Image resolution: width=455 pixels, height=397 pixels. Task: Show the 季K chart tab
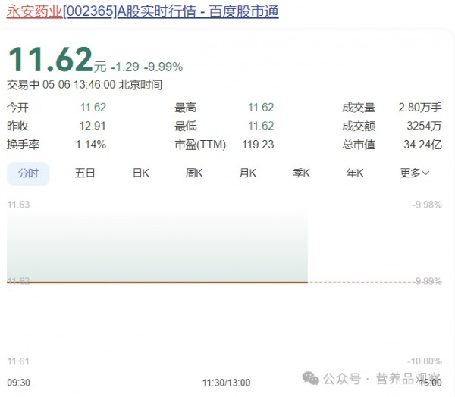[301, 173]
